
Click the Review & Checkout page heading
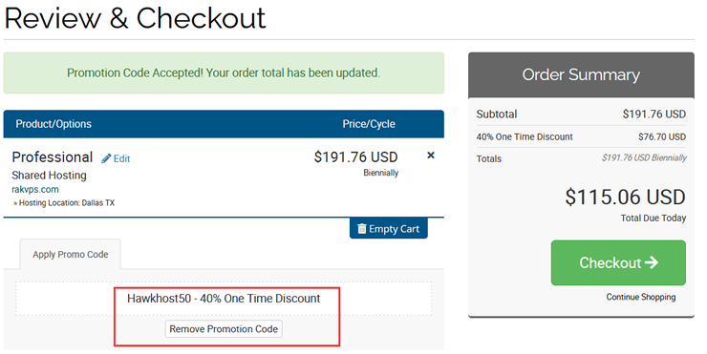[x=136, y=18]
